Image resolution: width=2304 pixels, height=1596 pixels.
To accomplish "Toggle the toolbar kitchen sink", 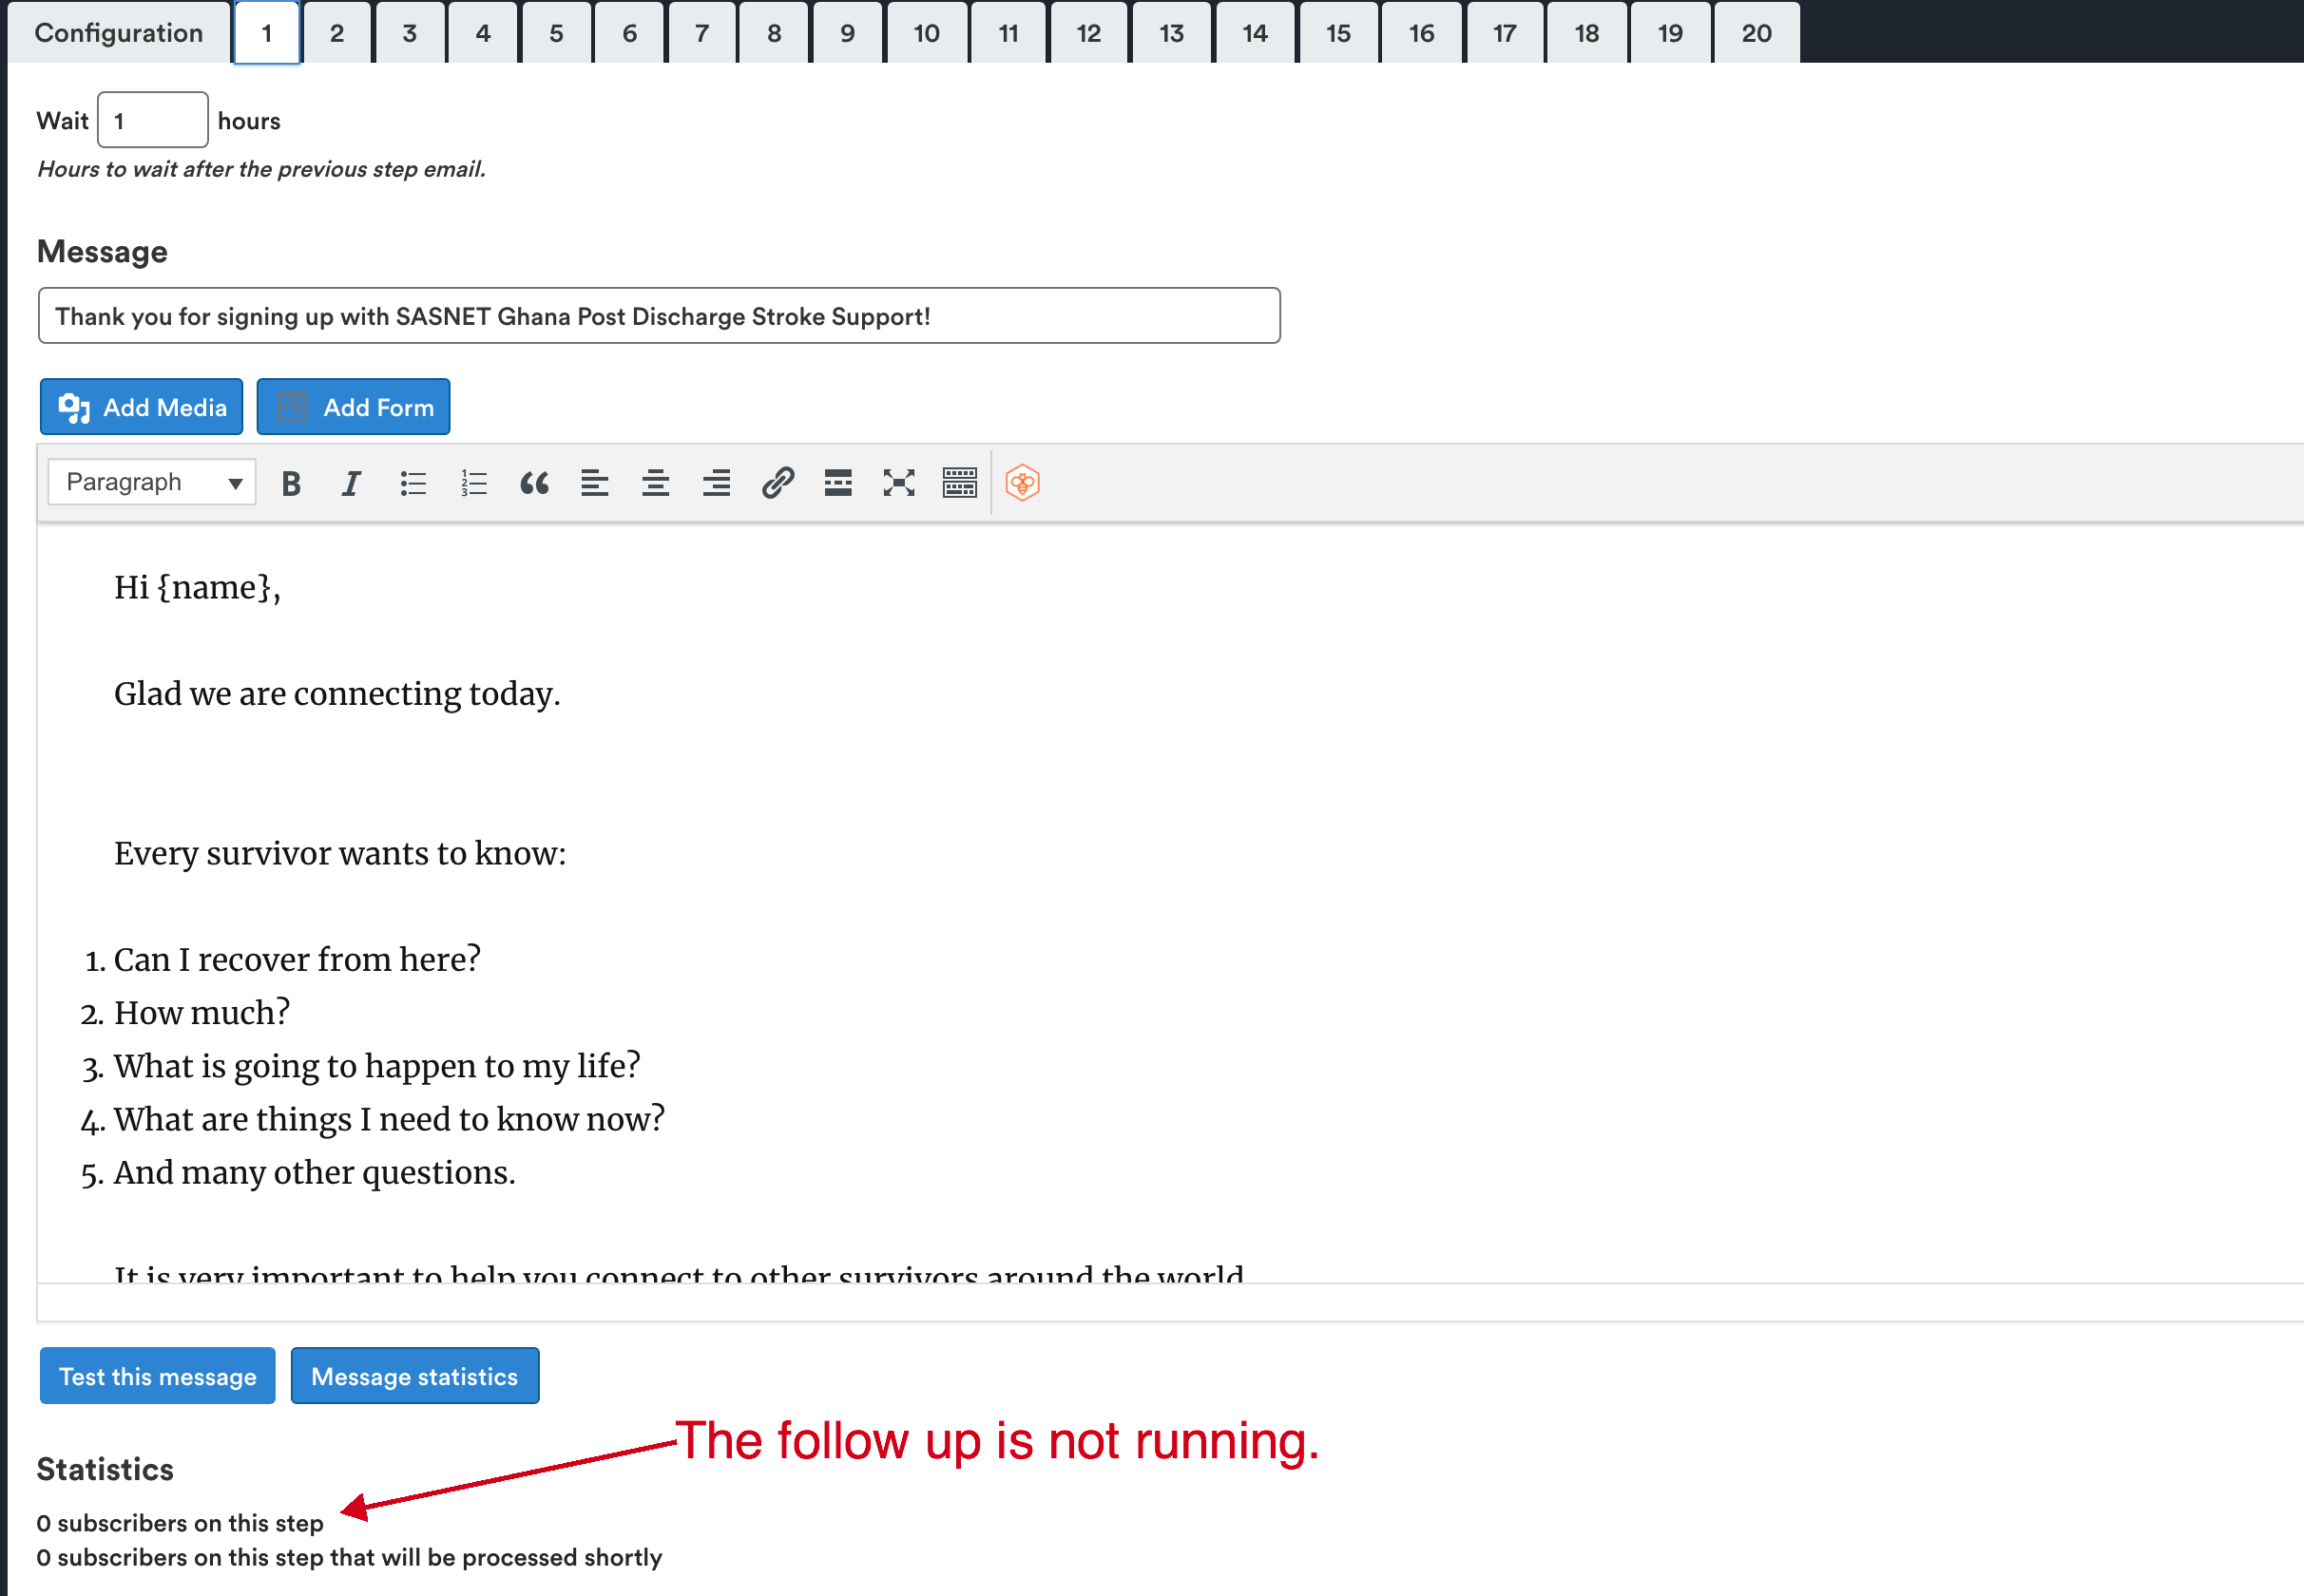I will [959, 484].
